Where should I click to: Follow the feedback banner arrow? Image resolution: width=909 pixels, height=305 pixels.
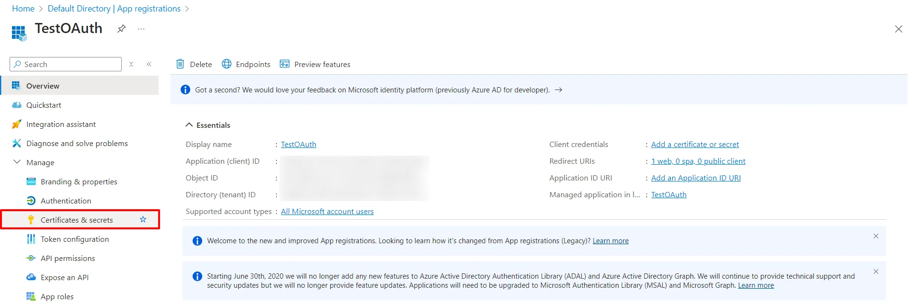point(558,90)
